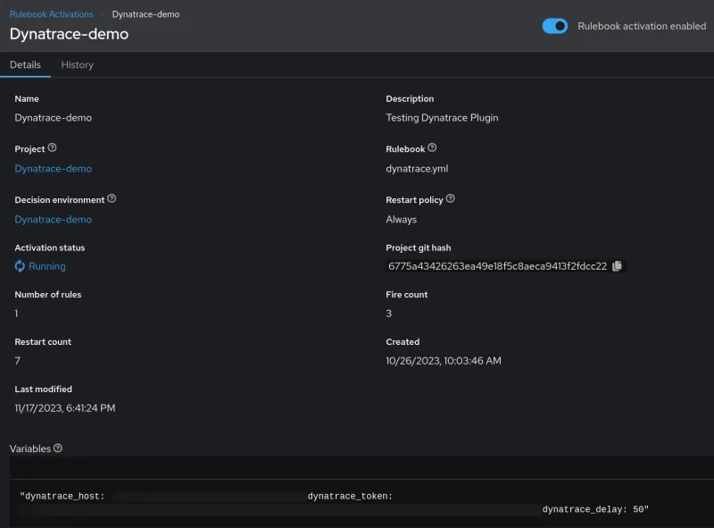Click the git hash value text
This screenshot has height=528, width=714.
click(x=497, y=266)
